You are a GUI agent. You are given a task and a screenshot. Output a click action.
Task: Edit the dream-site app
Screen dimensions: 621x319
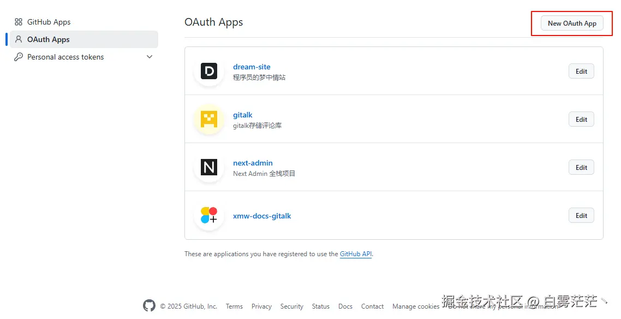(581, 72)
